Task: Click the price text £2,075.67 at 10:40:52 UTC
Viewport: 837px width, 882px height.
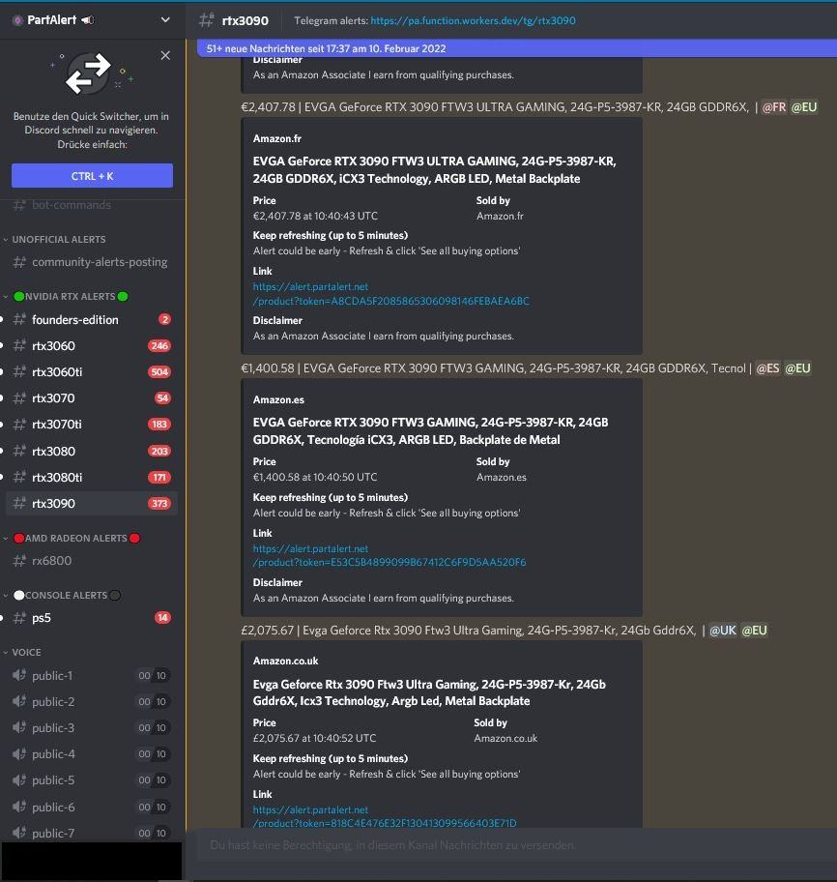Action: (x=315, y=738)
